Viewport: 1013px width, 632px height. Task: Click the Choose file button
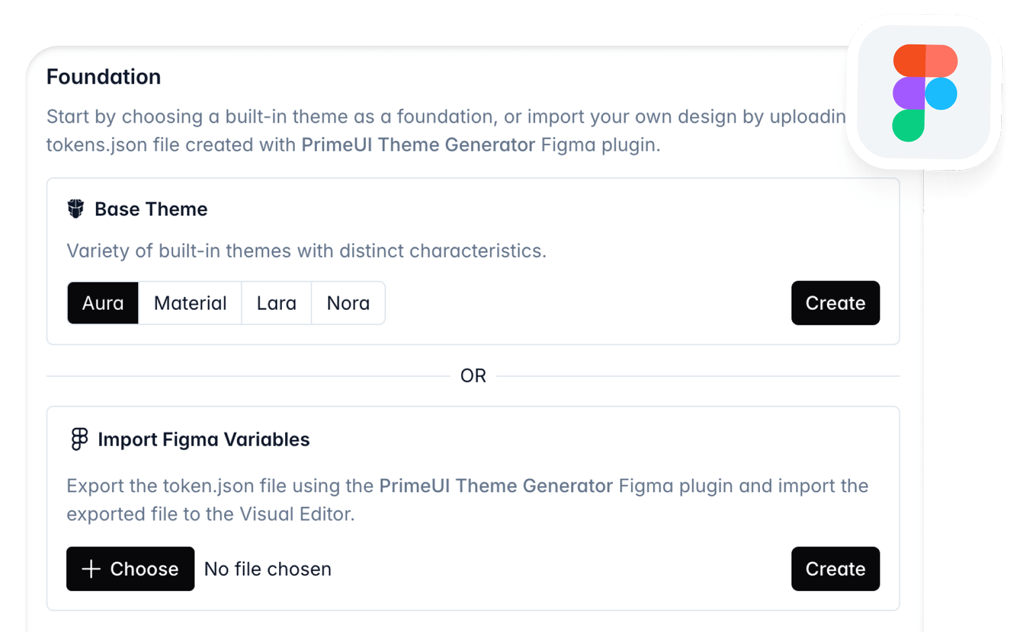point(130,569)
